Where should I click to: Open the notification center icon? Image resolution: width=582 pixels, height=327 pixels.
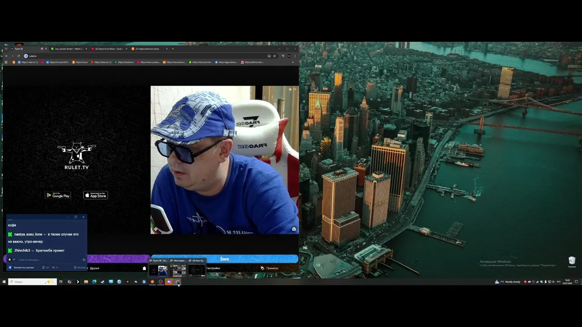click(x=576, y=282)
